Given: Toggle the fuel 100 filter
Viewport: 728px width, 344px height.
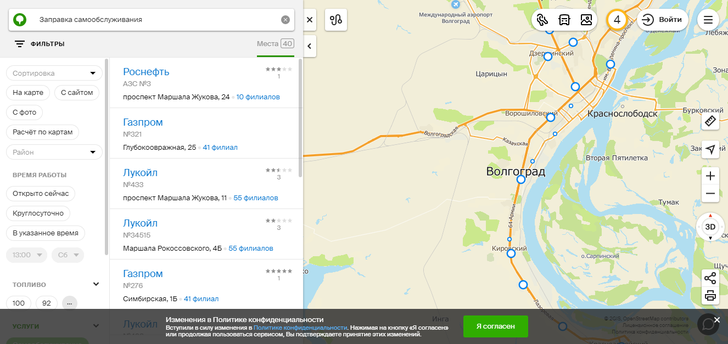Looking at the screenshot, I should tap(19, 303).
